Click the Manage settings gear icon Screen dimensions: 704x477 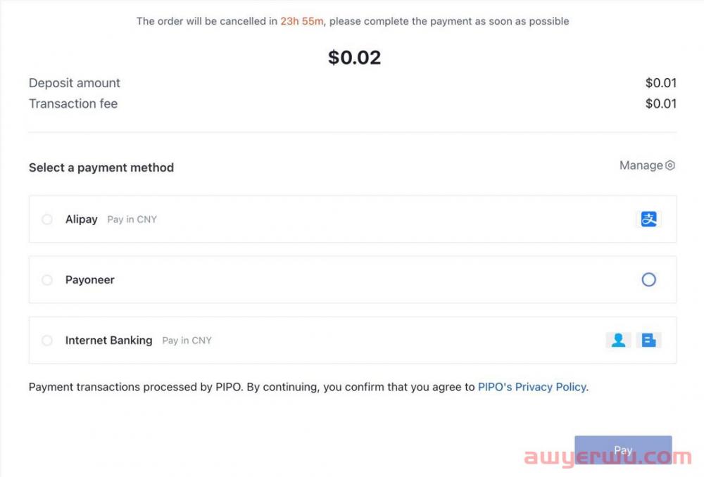[670, 166]
